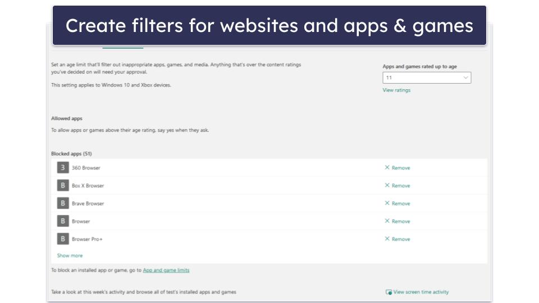Click the screen time activity icon
Viewport: 539px width, 303px height.
tap(389, 292)
